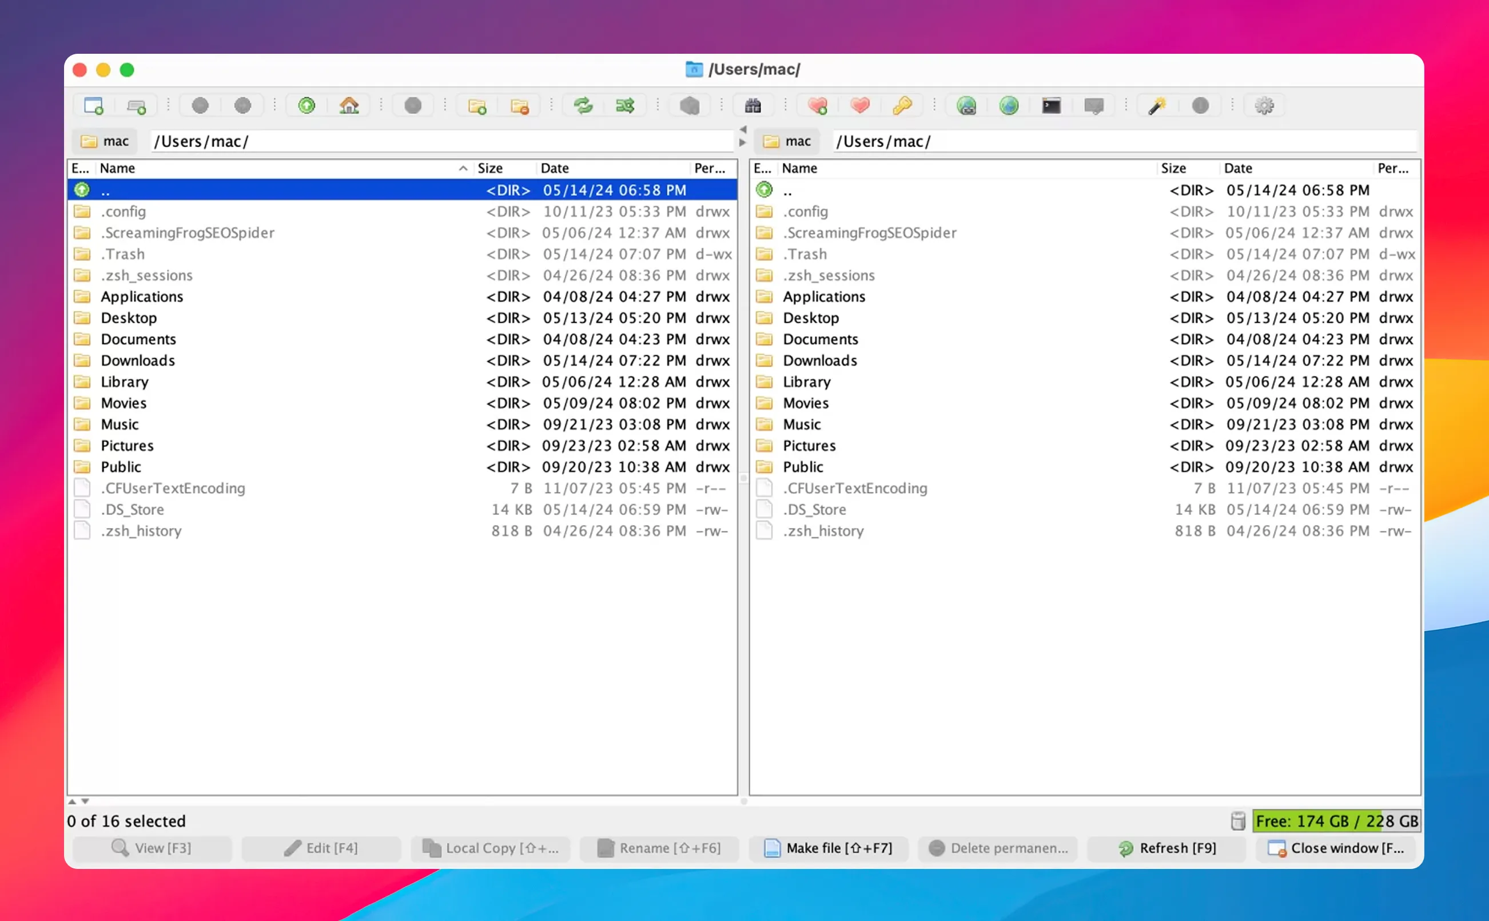1489x921 pixels.
Task: Select .ScreamingFrogSEOSpider in right panel
Action: (x=1085, y=233)
